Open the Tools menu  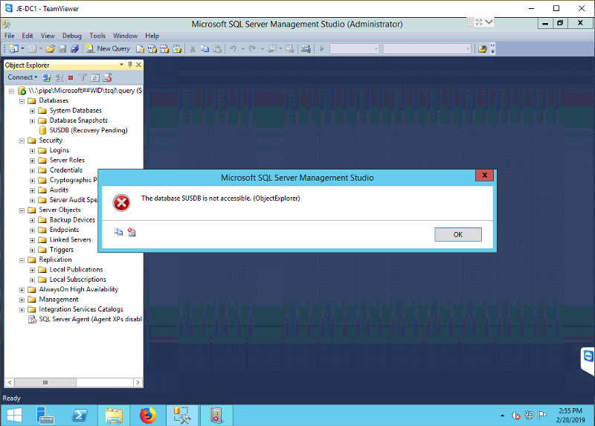click(97, 36)
